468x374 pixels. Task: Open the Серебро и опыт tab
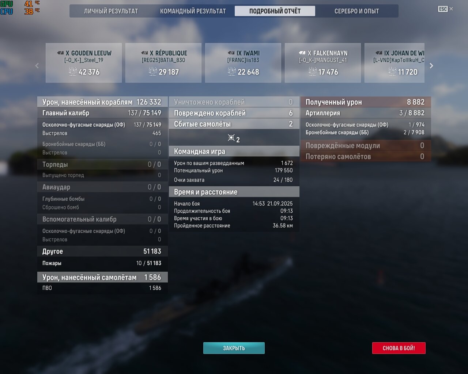356,11
